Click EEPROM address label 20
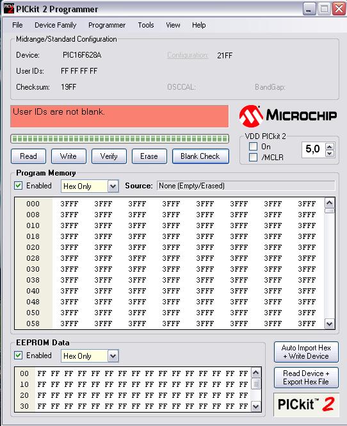Viewport: 347px width, 426px height. (24, 395)
